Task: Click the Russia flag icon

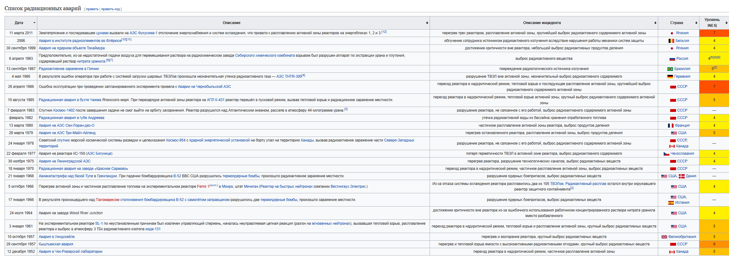Action: [672, 59]
